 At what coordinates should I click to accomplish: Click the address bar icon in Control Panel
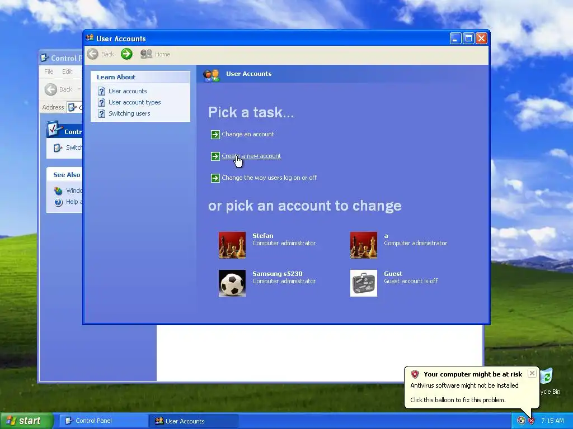pos(72,107)
